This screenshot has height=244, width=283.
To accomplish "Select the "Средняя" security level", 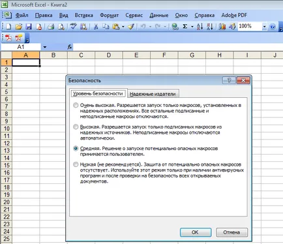I will 76,149.
